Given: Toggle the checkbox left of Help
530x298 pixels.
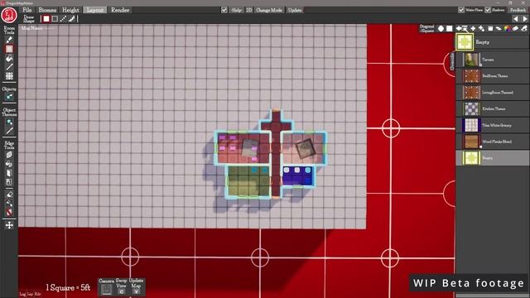Looking at the screenshot, I should (x=224, y=10).
